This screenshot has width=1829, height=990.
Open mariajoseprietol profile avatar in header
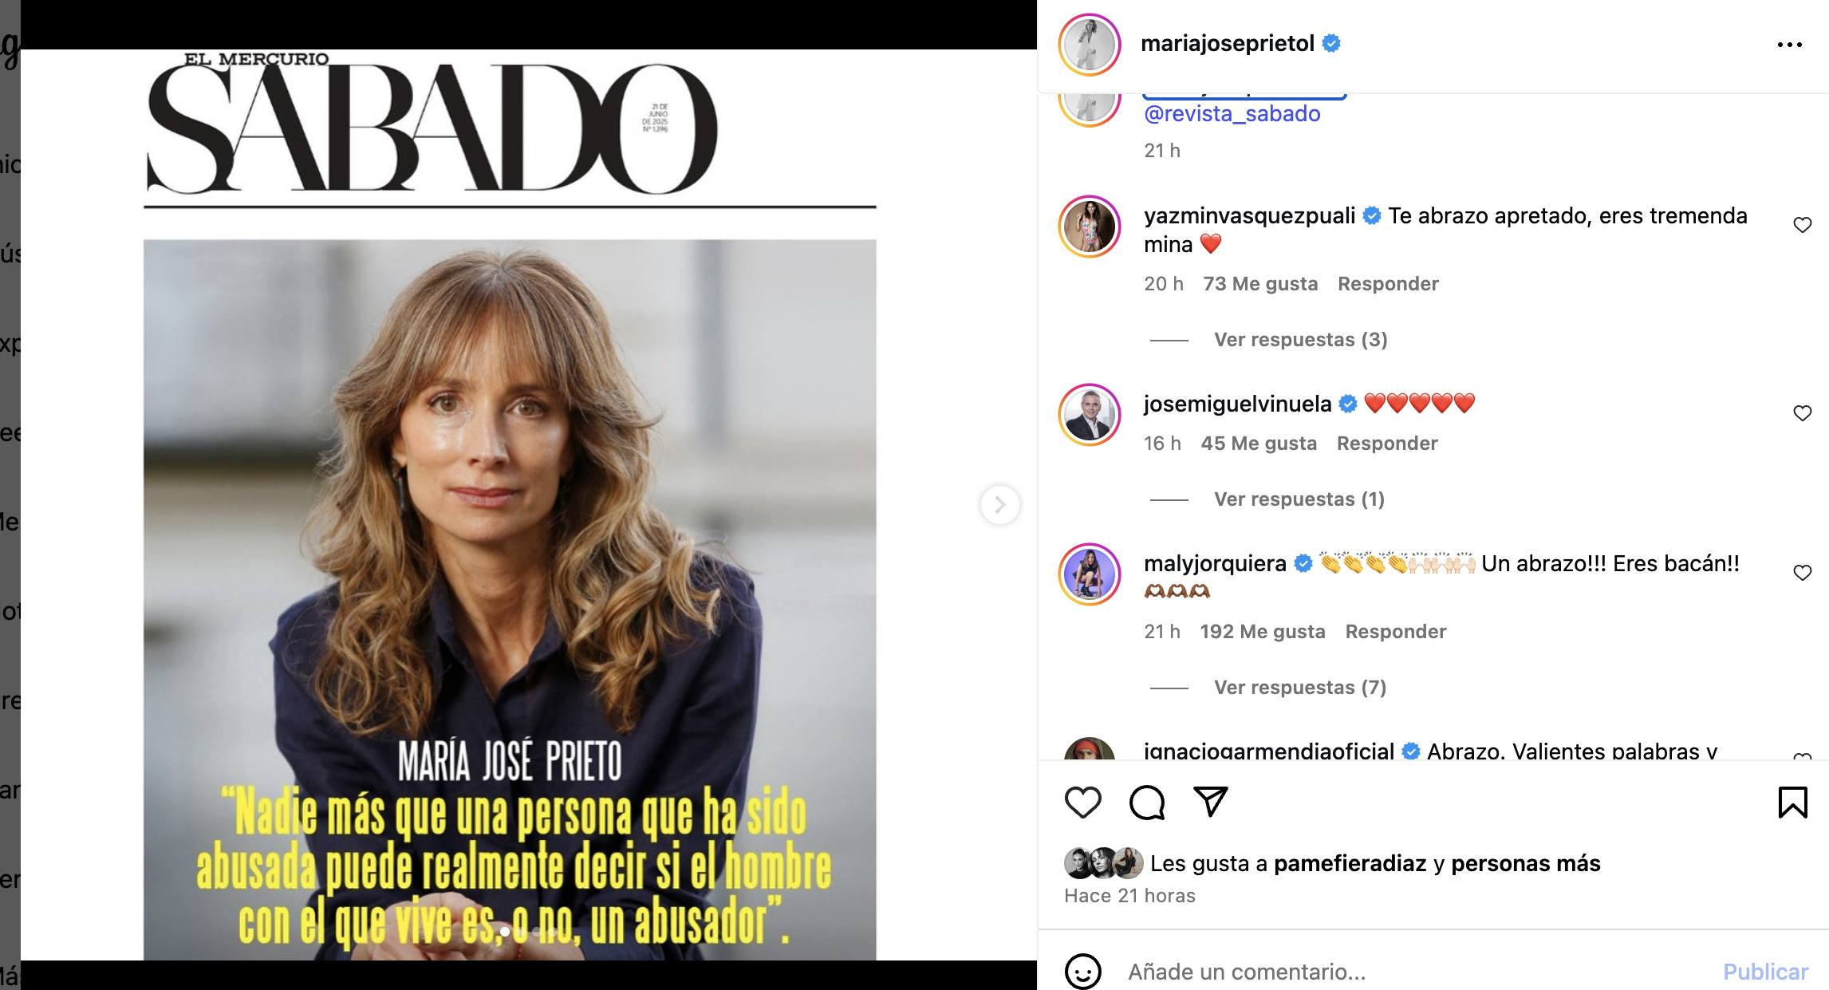point(1090,45)
